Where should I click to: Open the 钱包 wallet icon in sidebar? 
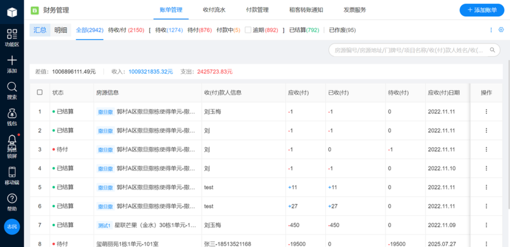(x=12, y=113)
